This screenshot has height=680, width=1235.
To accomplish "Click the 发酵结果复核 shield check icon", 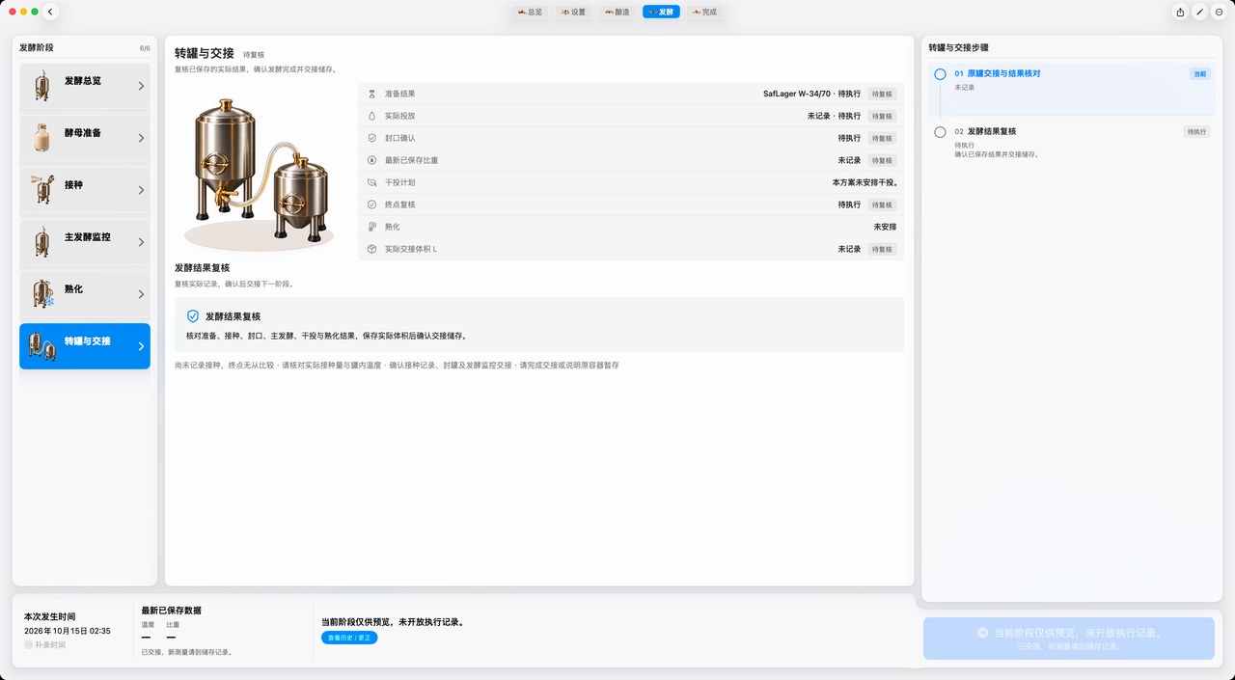I will click(193, 315).
